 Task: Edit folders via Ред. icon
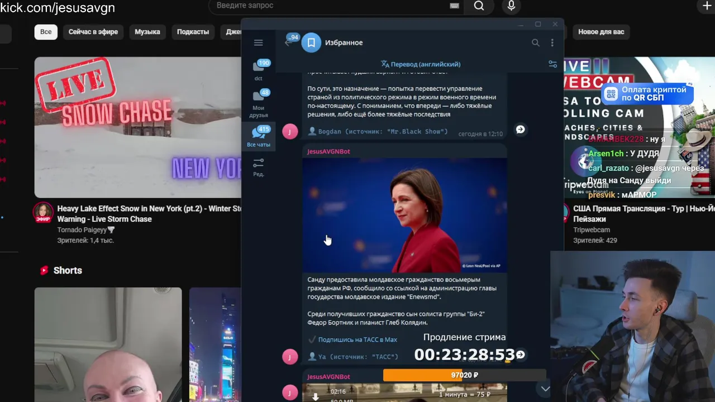tap(259, 166)
